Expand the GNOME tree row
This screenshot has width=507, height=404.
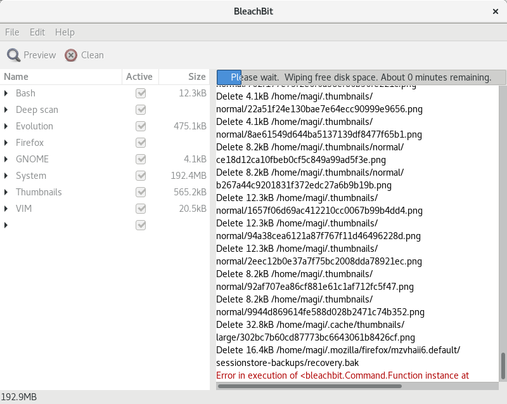pos(6,159)
